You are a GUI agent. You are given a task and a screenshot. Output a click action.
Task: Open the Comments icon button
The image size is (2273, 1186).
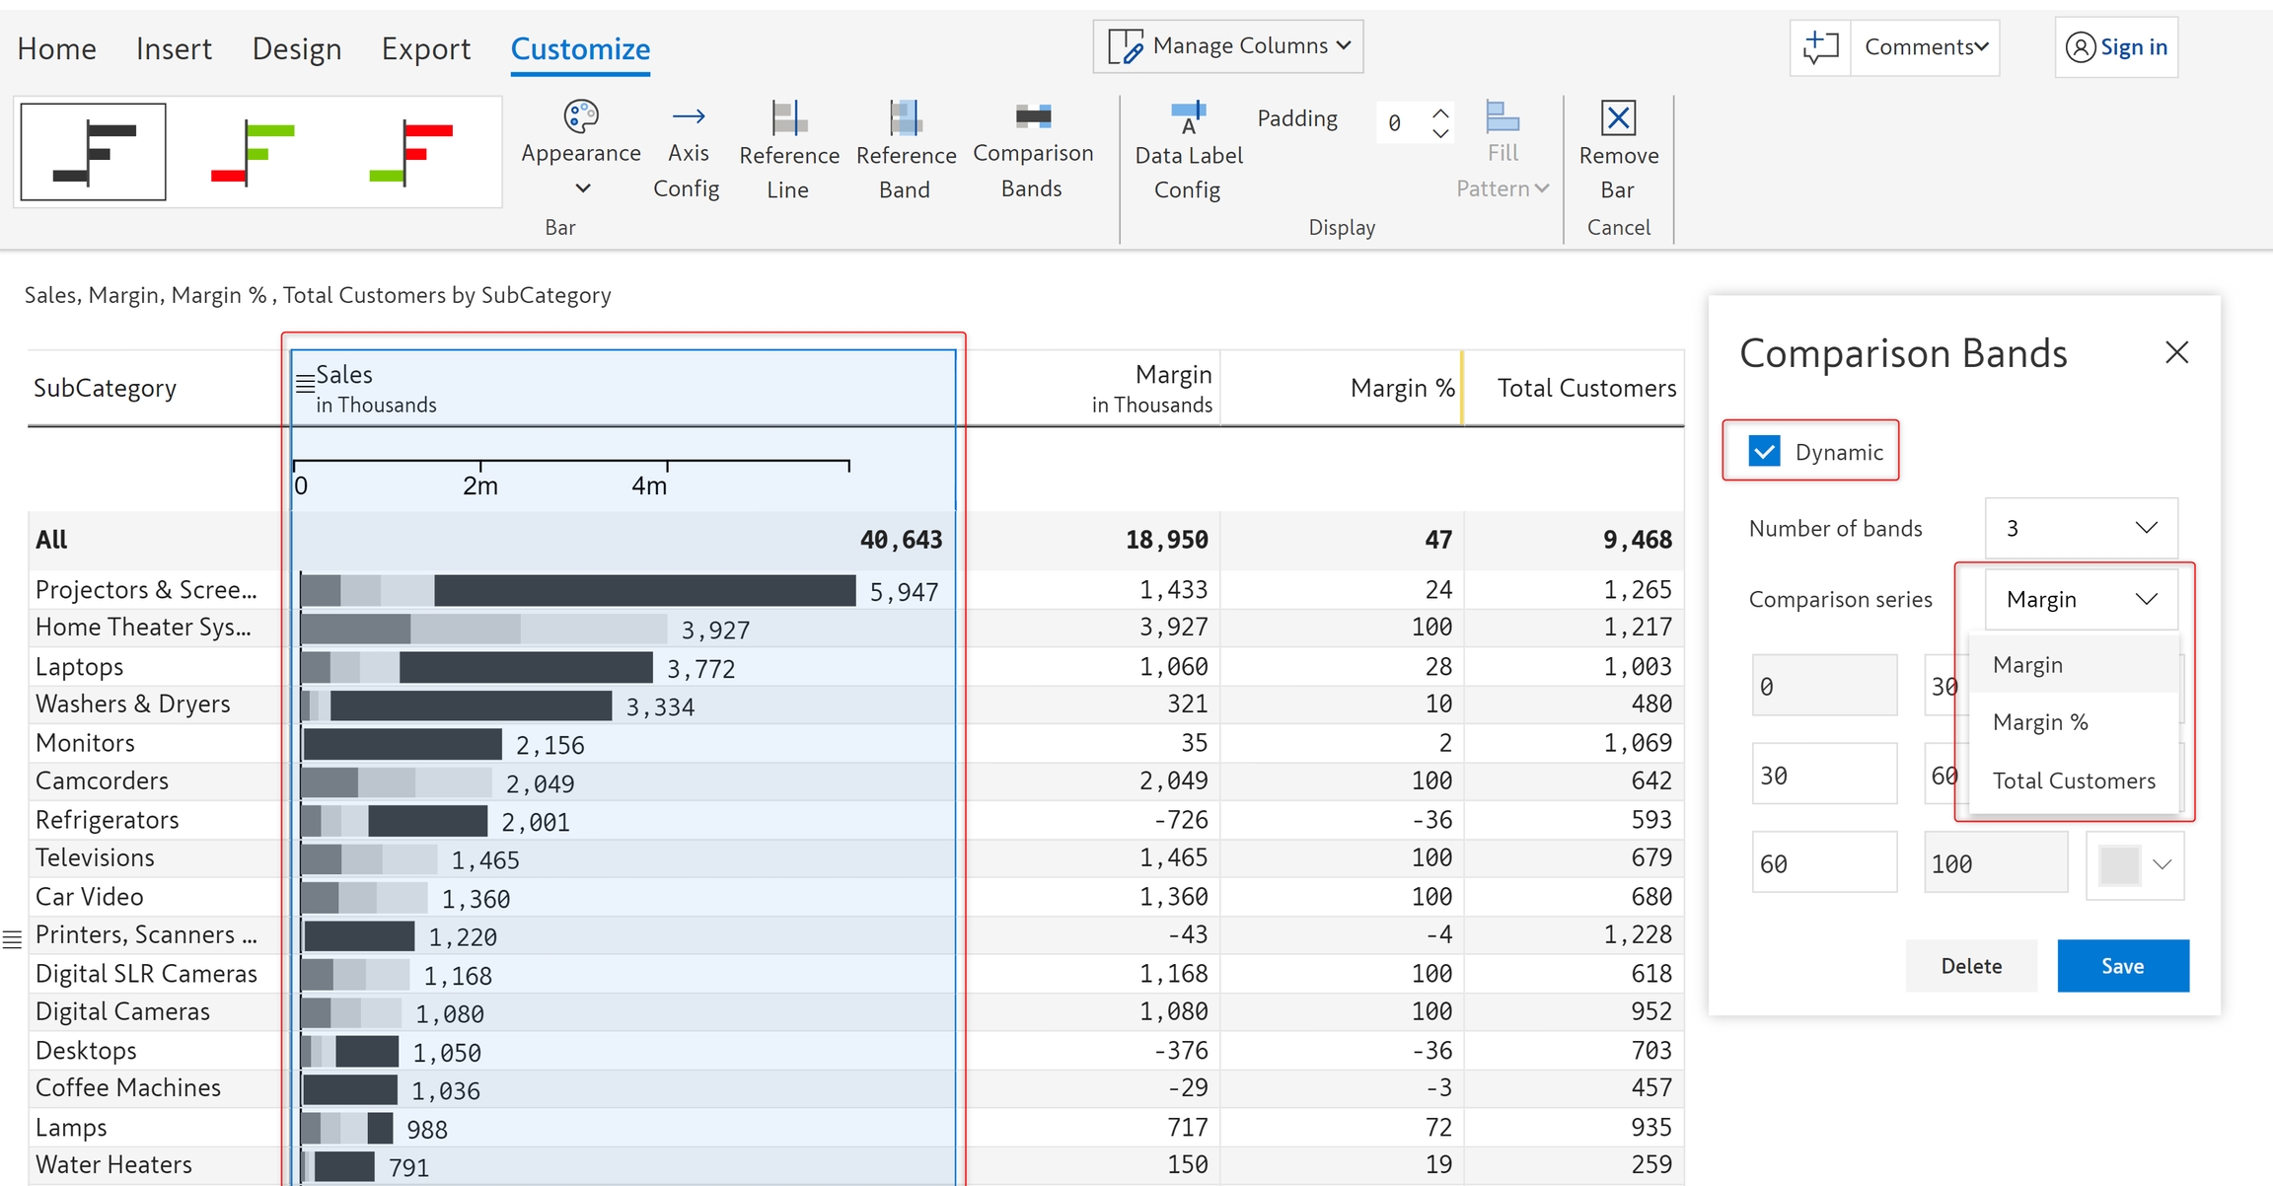(x=1820, y=47)
